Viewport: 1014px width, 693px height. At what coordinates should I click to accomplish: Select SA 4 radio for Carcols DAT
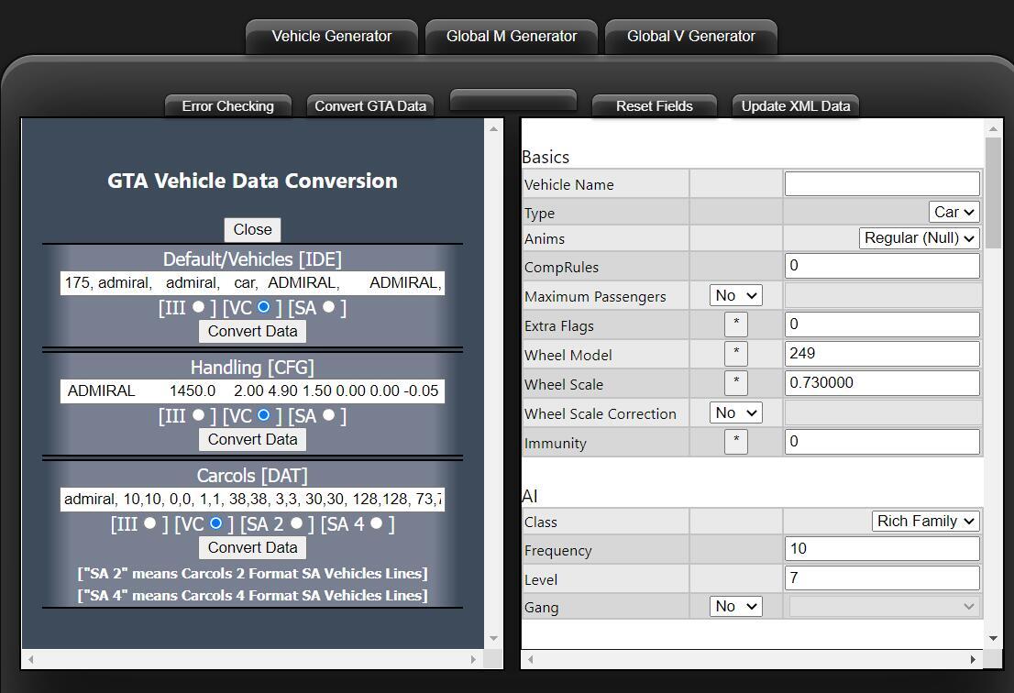tap(377, 523)
